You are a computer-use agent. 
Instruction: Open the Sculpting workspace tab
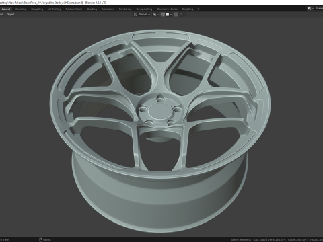(37, 9)
